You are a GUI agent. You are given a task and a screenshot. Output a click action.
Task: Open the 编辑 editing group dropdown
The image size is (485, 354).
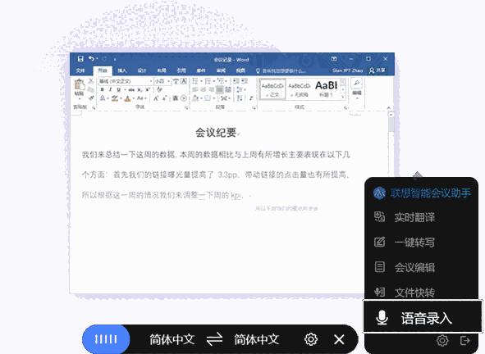pyautogui.click(x=357, y=93)
